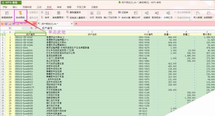Switch to the 开始 tab

pyautogui.click(x=5, y=7)
